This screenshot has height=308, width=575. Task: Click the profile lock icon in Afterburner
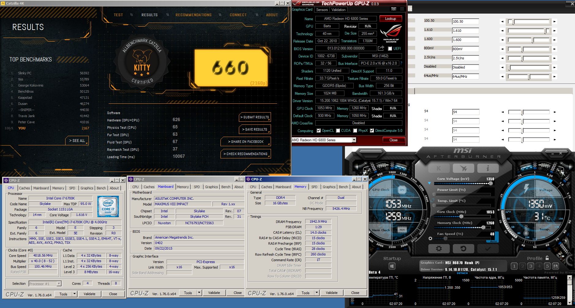[547, 258]
